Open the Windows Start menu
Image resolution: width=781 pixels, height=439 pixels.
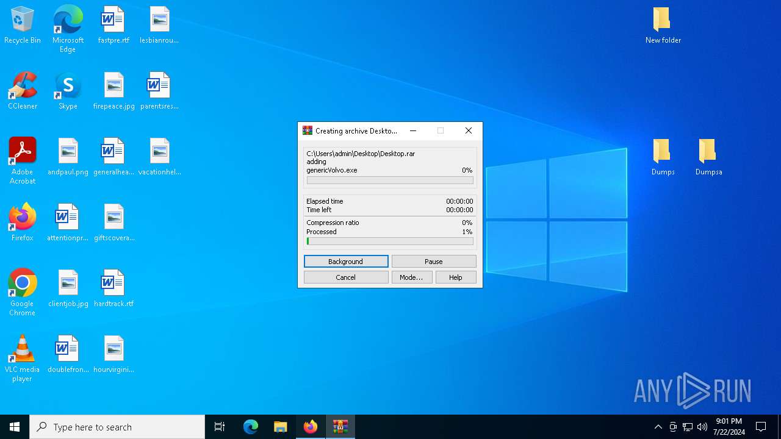tap(15, 427)
